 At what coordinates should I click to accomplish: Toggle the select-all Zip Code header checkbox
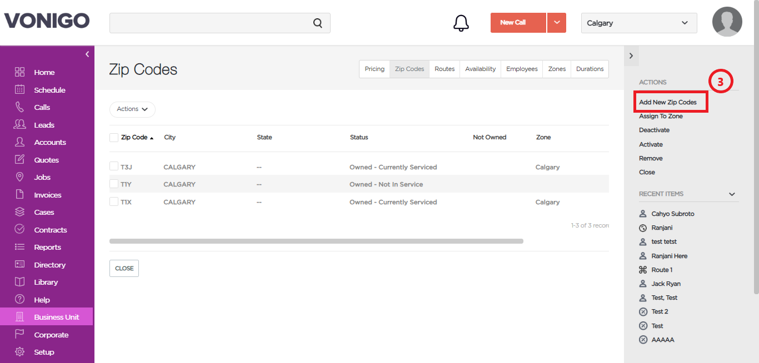click(114, 138)
